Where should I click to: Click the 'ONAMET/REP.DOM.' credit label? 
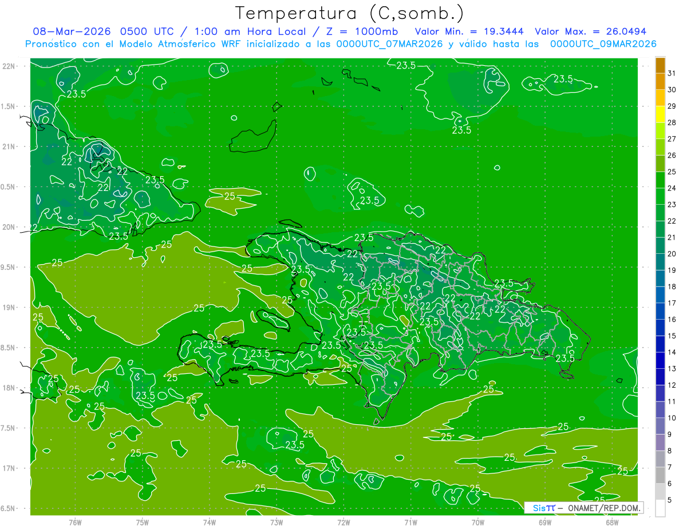(x=604, y=508)
